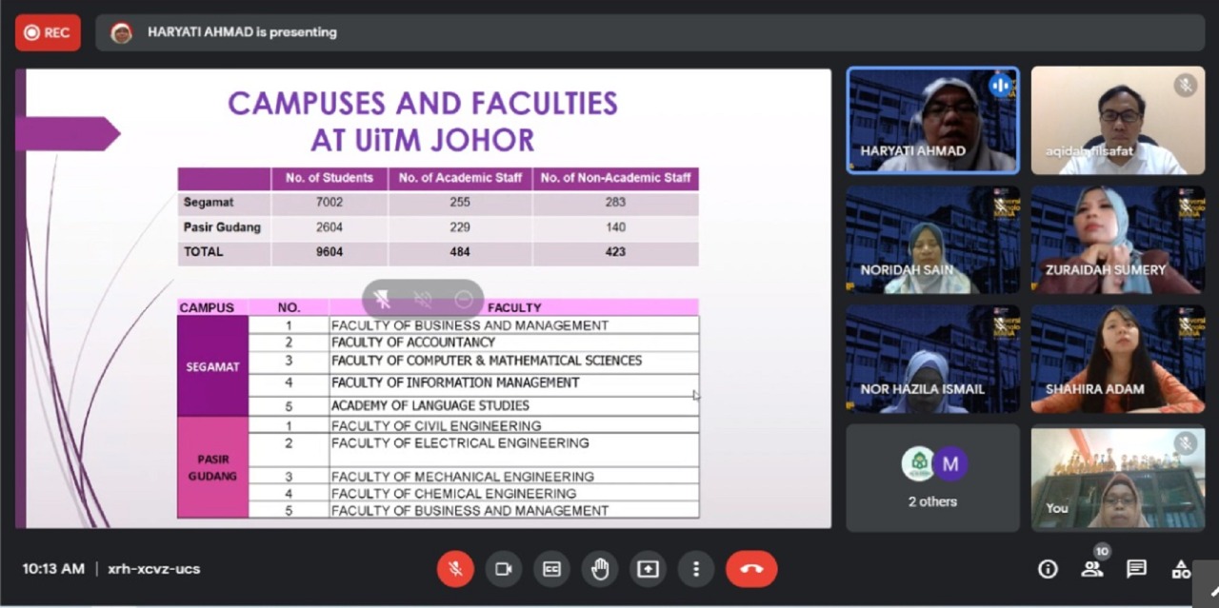Toggle the camera on or off
The width and height of the screenshot is (1219, 608).
[x=504, y=569]
